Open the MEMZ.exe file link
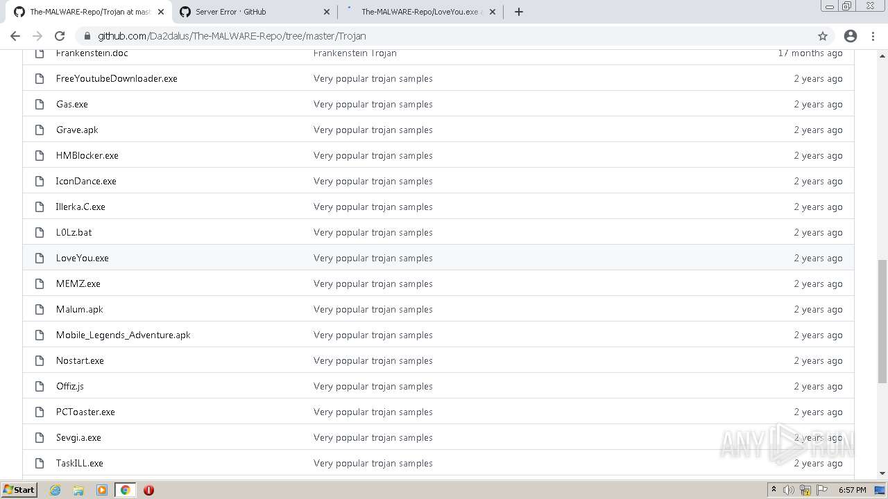The height and width of the screenshot is (499, 888). click(x=78, y=283)
